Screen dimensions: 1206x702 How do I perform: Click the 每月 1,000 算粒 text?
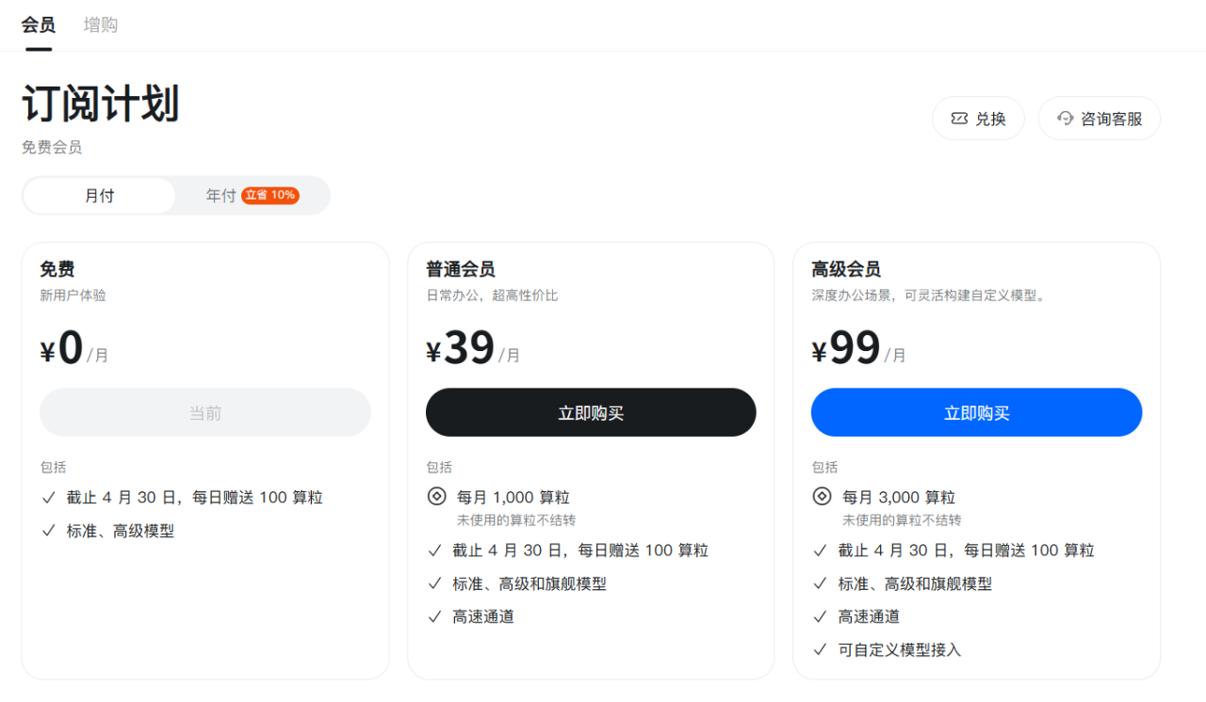tap(513, 497)
